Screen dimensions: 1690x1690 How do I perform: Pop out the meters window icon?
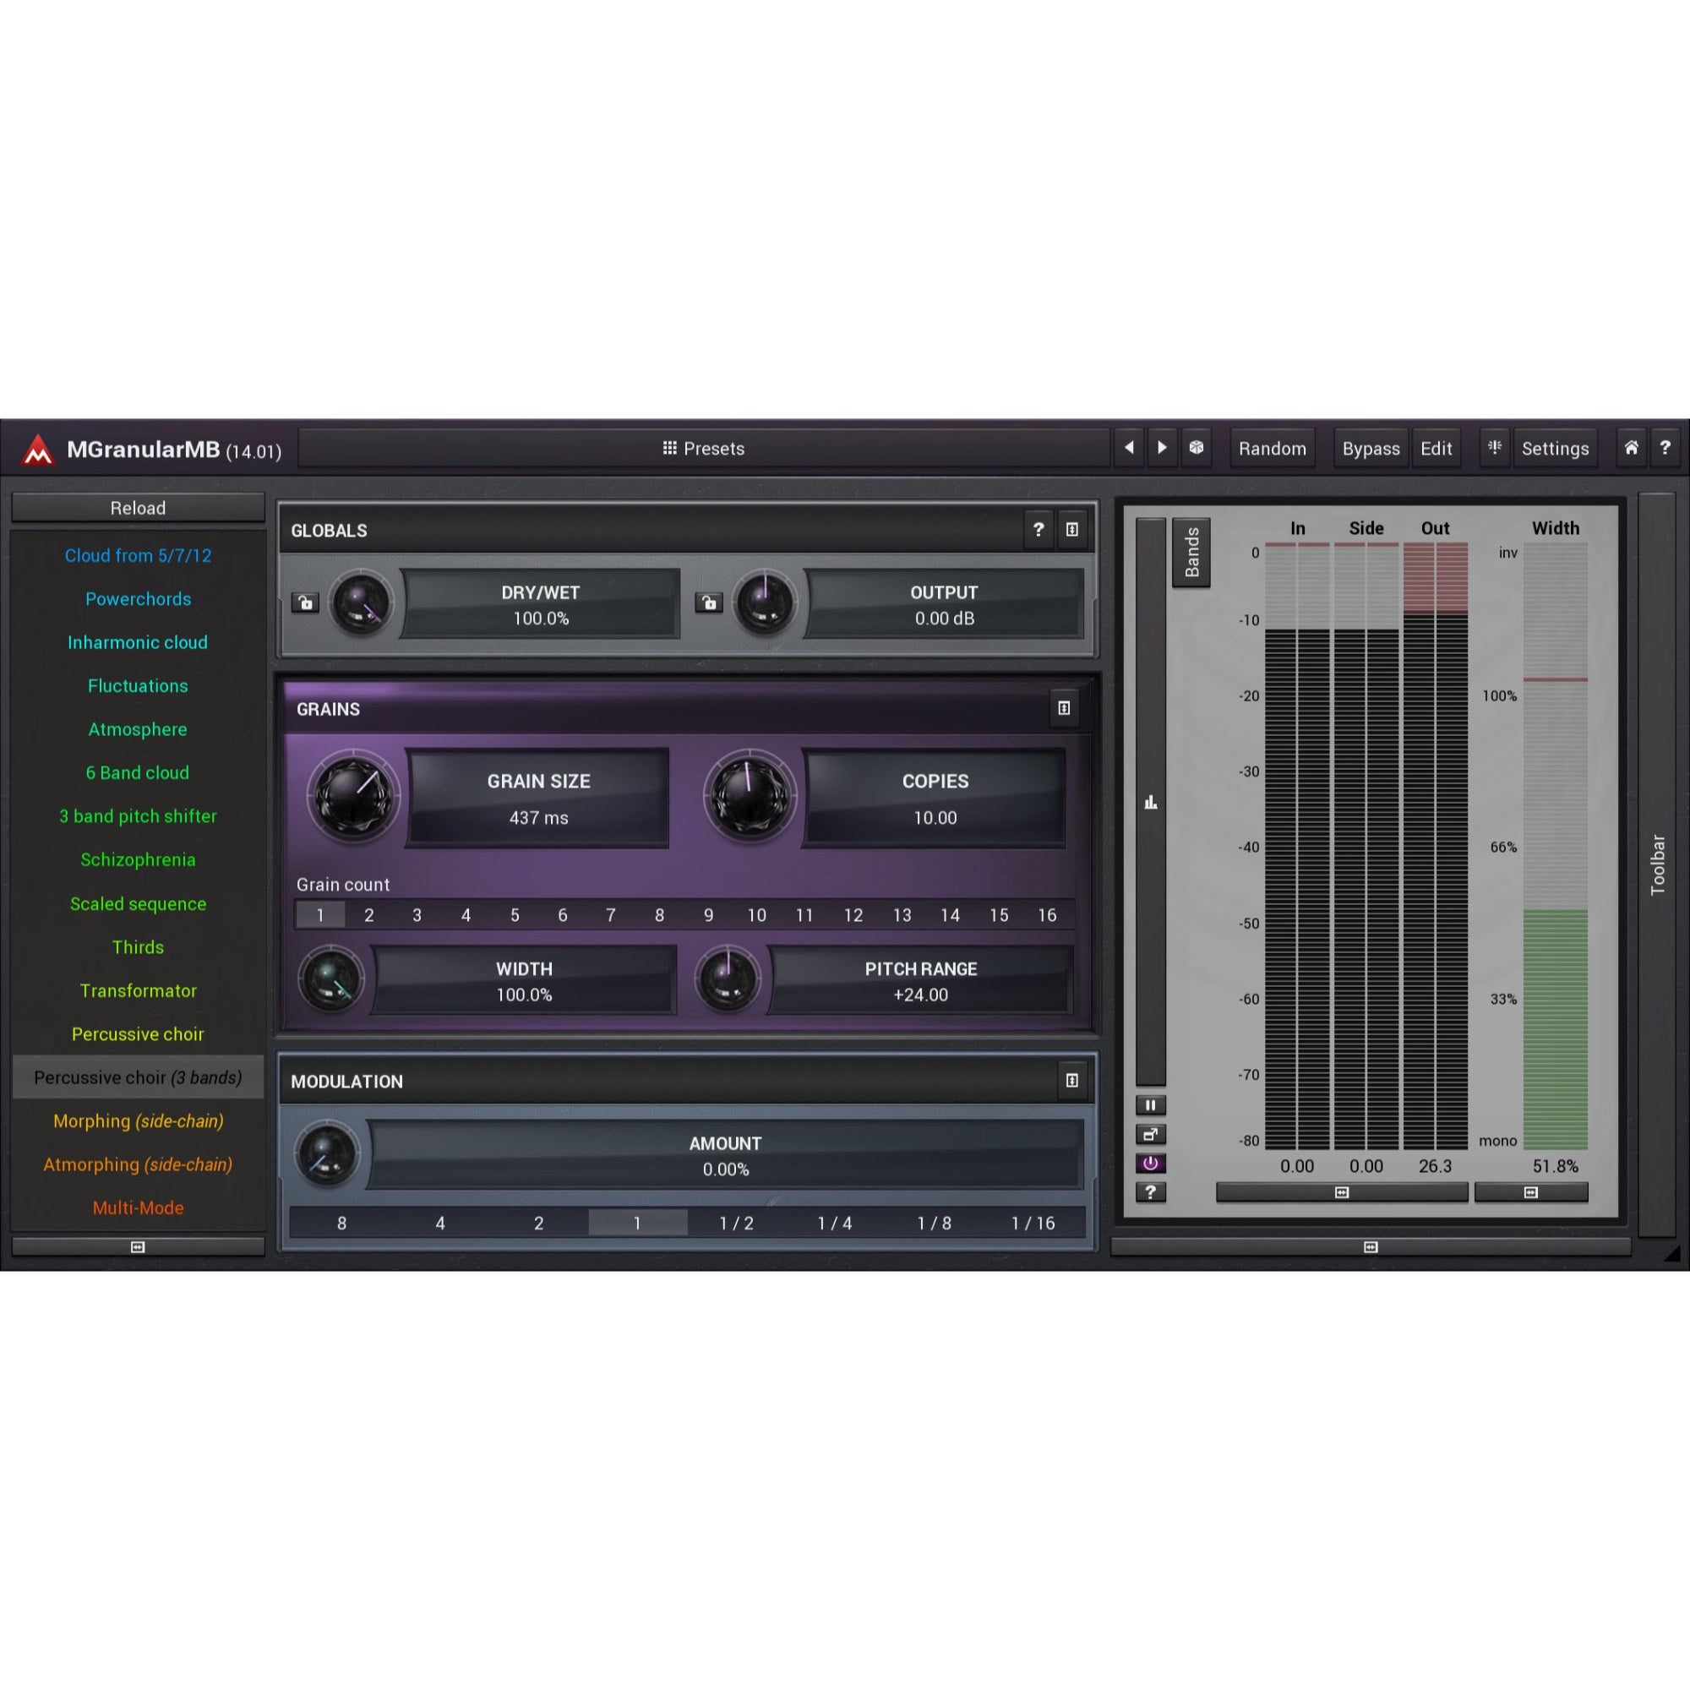click(x=1150, y=1135)
